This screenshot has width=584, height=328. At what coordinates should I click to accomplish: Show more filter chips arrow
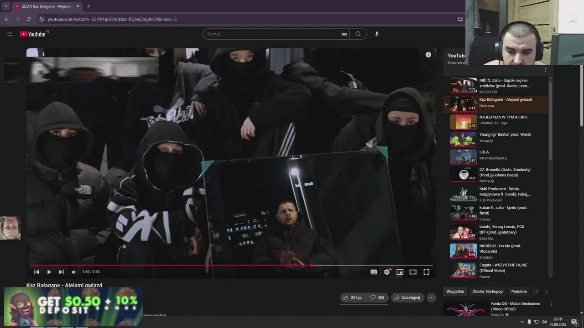[546, 292]
